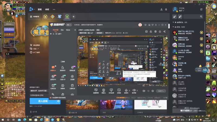This screenshot has height=122, width=217.
Task: Open 斗鱼Buff tool icon
Action: [63, 78]
